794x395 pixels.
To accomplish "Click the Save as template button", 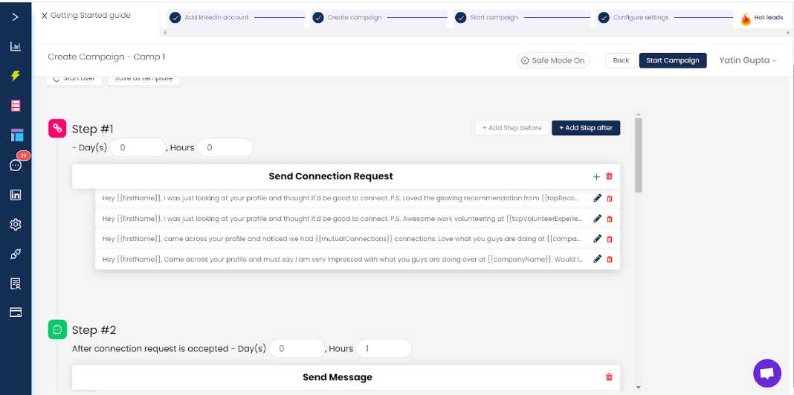I will [x=143, y=79].
